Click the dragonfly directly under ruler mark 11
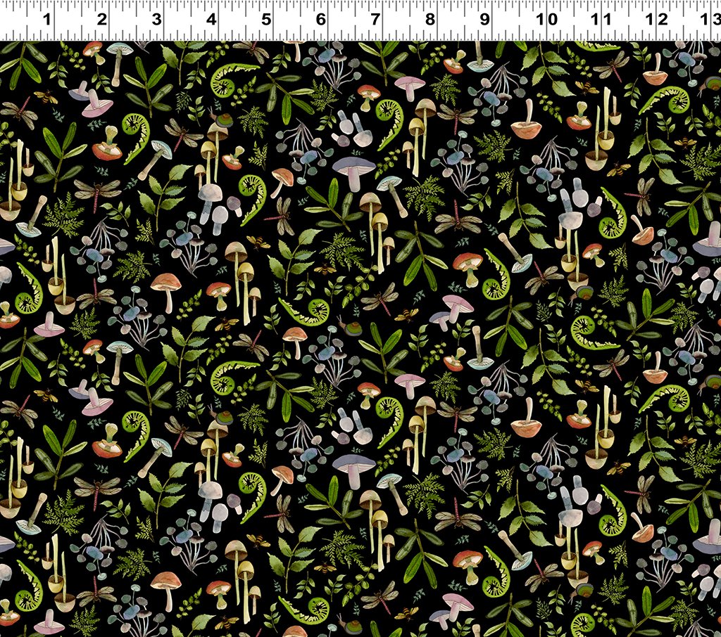Screen dimensions: 721x637 (x=610, y=68)
